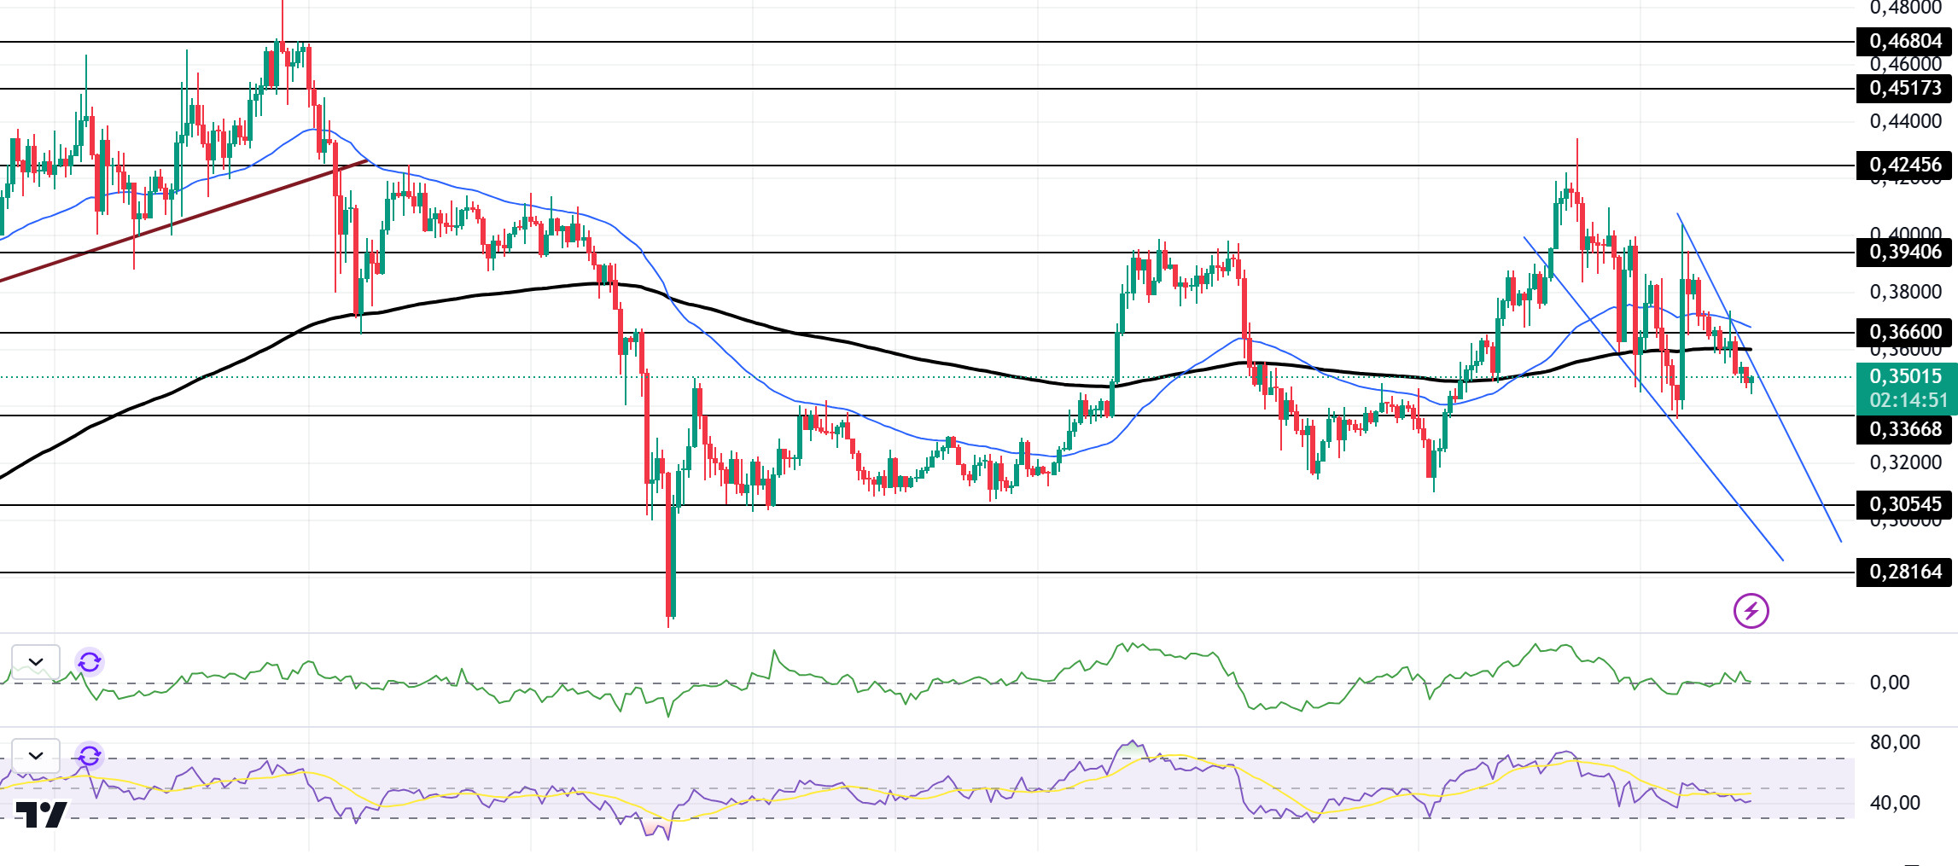This screenshot has width=1958, height=866.
Task: Click the 0,38000 price axis value
Action: pos(1905,292)
